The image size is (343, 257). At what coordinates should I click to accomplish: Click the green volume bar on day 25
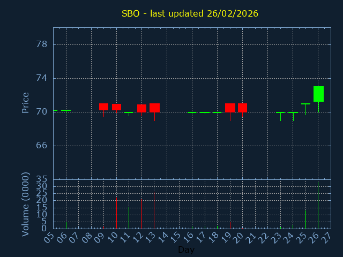point(305,220)
